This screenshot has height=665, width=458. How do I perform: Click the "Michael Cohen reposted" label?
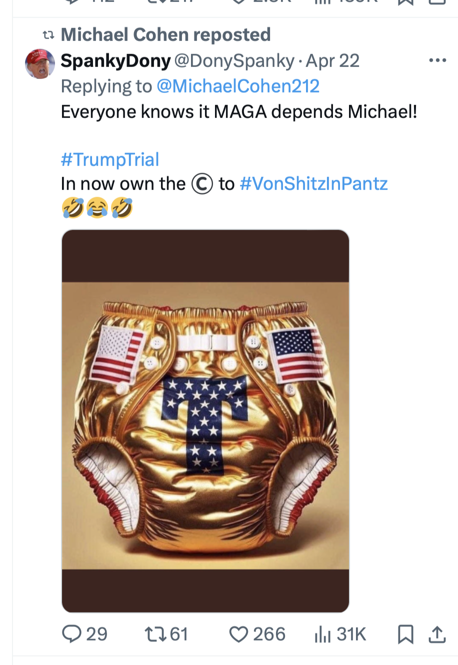(x=165, y=34)
